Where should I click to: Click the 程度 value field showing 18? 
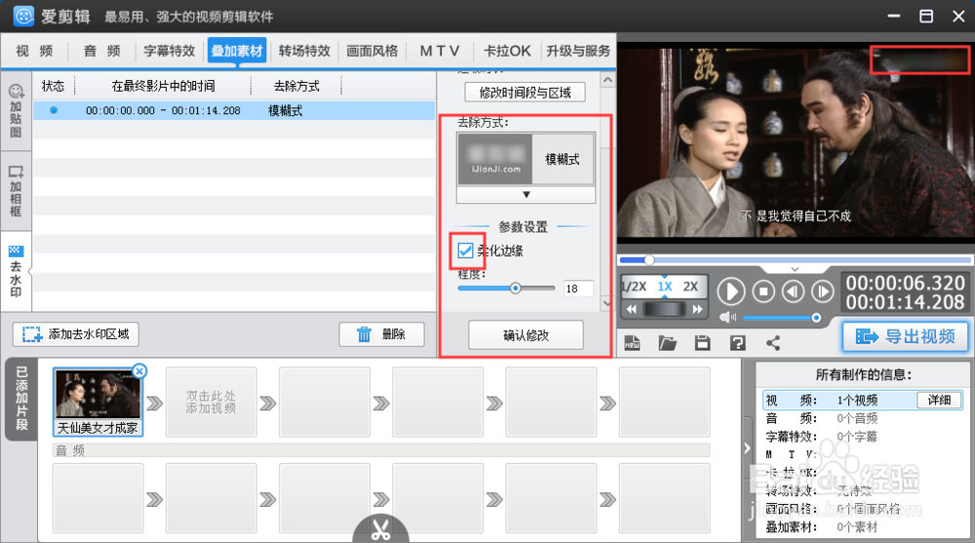pyautogui.click(x=577, y=289)
